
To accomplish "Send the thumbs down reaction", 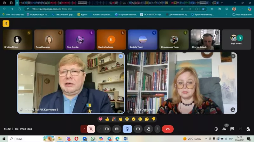I will [x=153, y=119].
